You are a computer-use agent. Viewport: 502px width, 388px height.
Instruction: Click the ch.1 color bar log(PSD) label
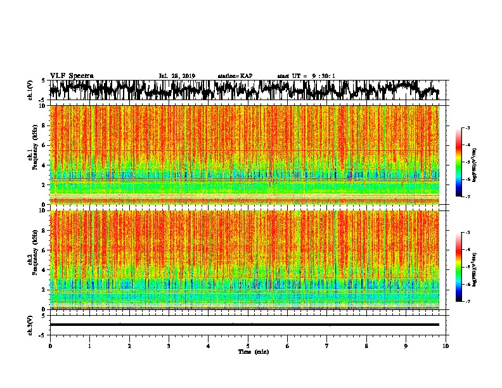pos(475,165)
